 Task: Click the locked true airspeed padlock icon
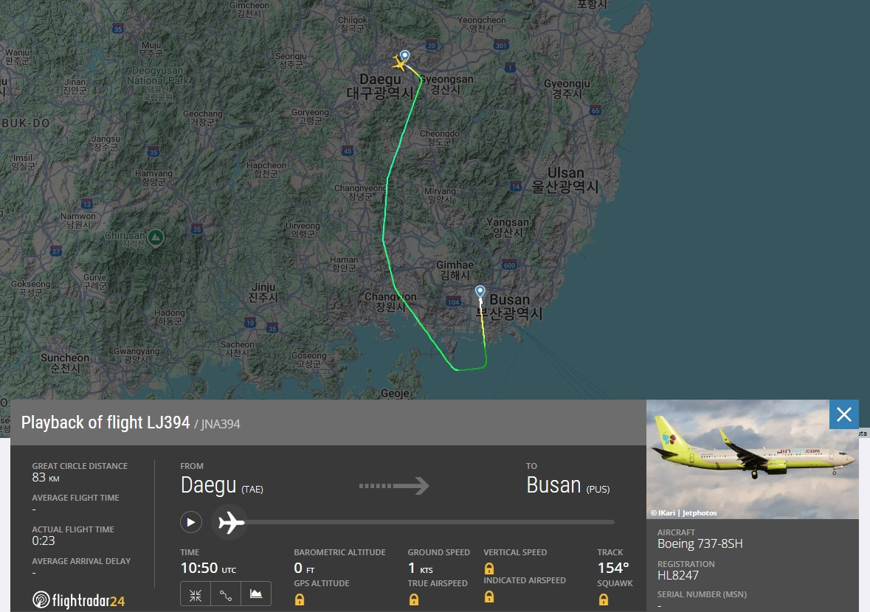pyautogui.click(x=413, y=599)
